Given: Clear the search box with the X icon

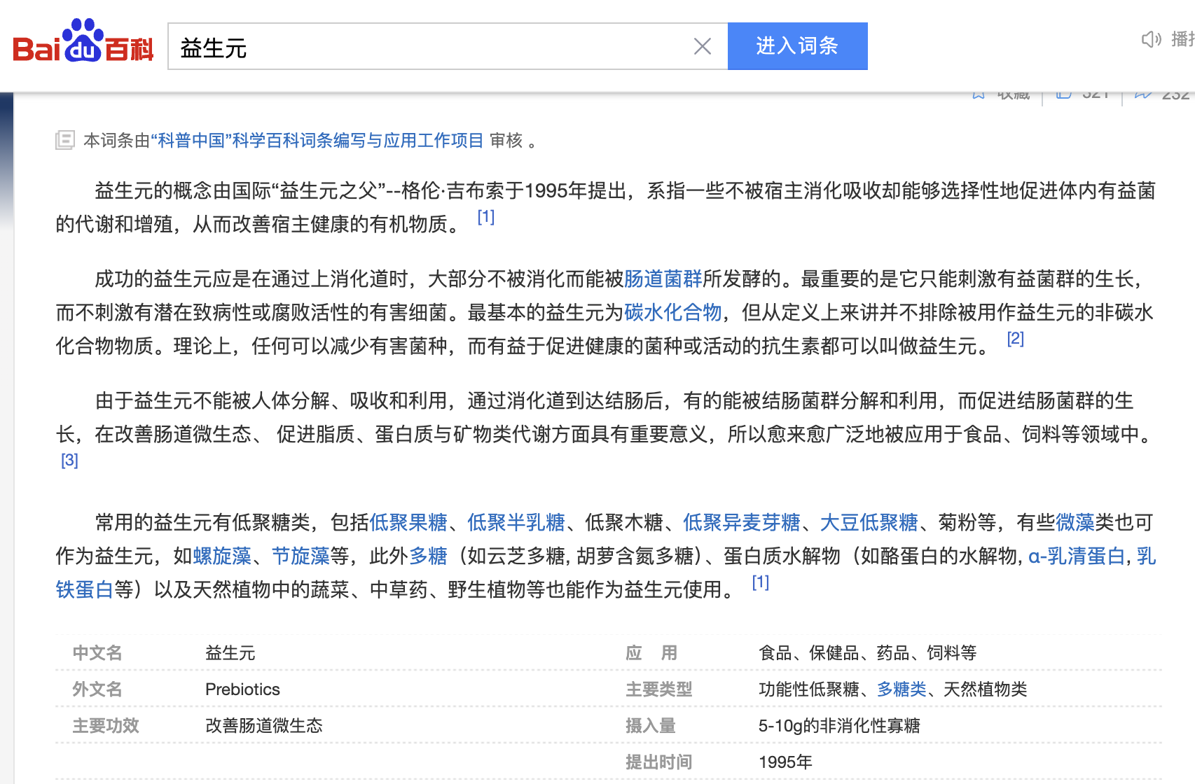Looking at the screenshot, I should pyautogui.click(x=703, y=46).
